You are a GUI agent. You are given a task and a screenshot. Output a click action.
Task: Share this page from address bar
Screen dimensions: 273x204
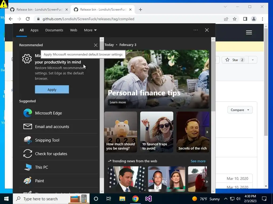[x=226, y=19]
